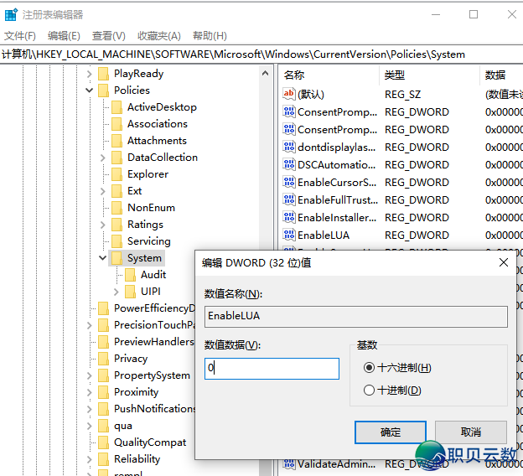
Task: Open the 文件(F) menu
Action: (20, 36)
